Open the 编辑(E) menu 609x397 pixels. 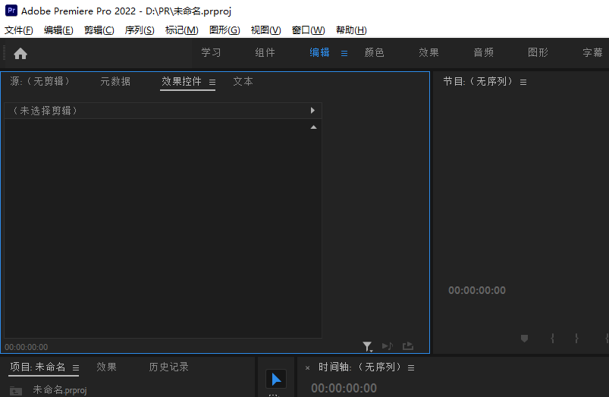pos(58,30)
